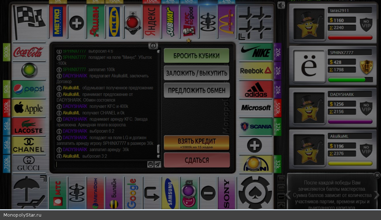Select the LG property tile
This screenshot has height=220, width=381.
(x=189, y=193)
